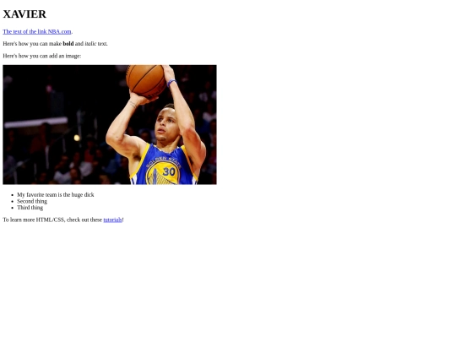The height and width of the screenshot is (342, 456).
Task: Click the orange basketball in the photo
Action: pos(146,81)
